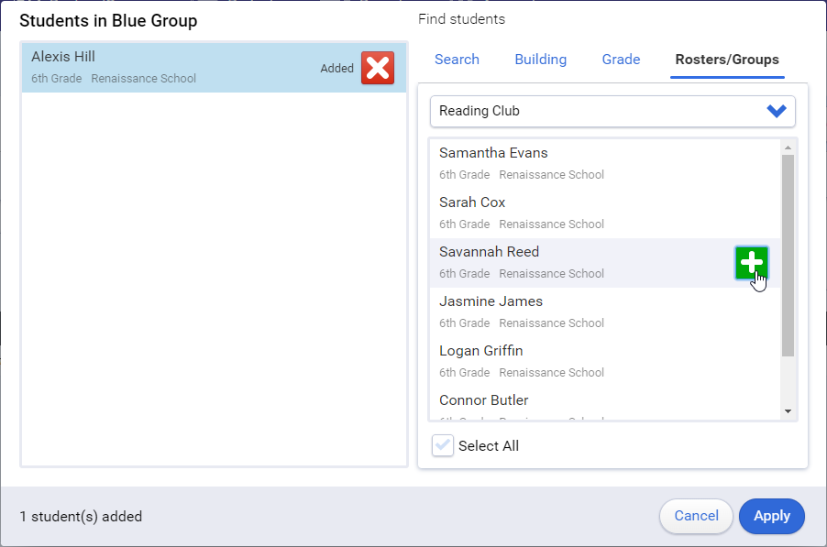Remove Alexis Hill with the red X icon
Image resolution: width=827 pixels, height=547 pixels.
point(378,68)
